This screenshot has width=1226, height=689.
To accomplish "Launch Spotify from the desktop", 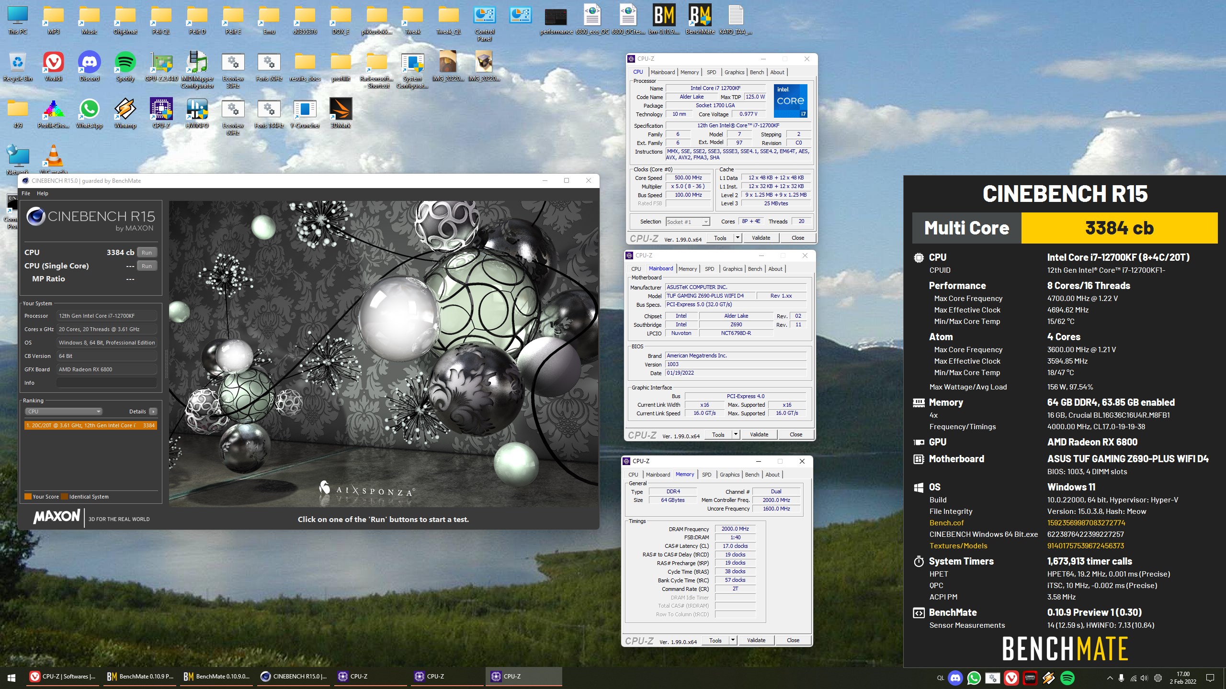I will tap(125, 67).
